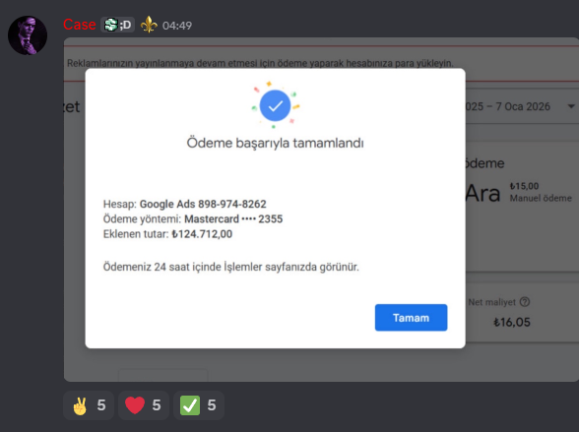
Task: Click the ₺16,05 net cost value
Action: pos(512,322)
